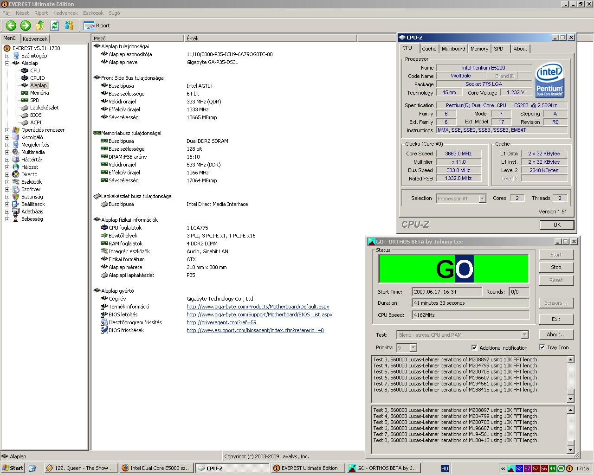Click the Adatbázis icon in tree

click(16, 212)
